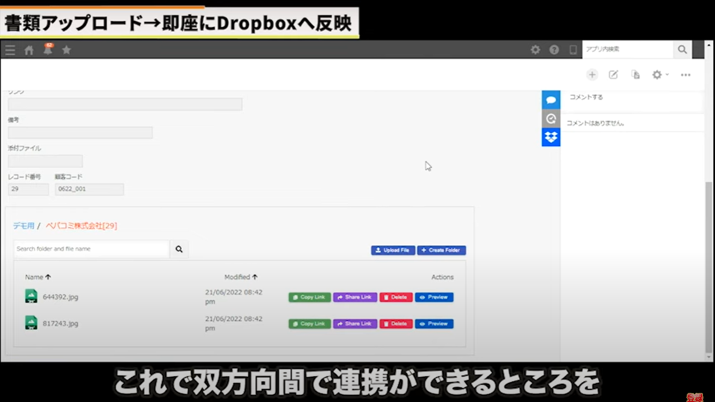715x402 pixels.
Task: Open the app settings gear dropdown
Action: [x=660, y=74]
